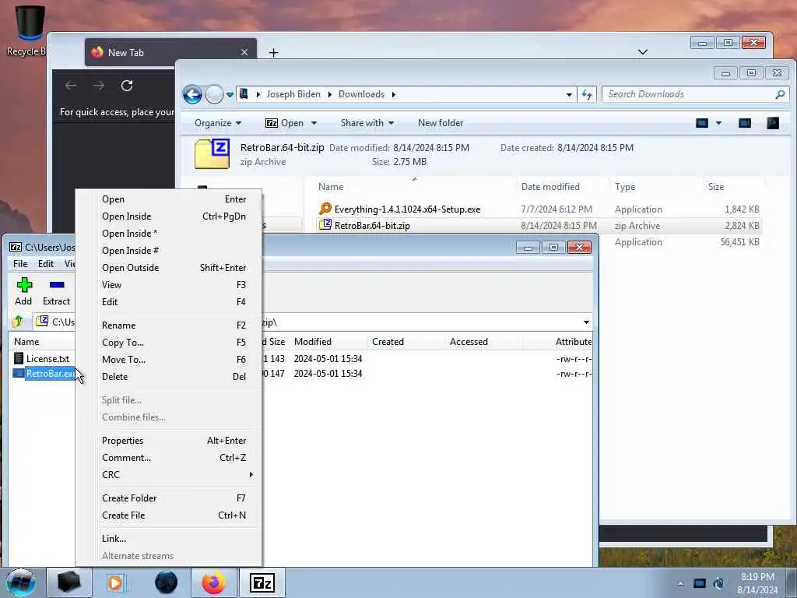Go up one folder level in 7-Zip

coord(19,322)
